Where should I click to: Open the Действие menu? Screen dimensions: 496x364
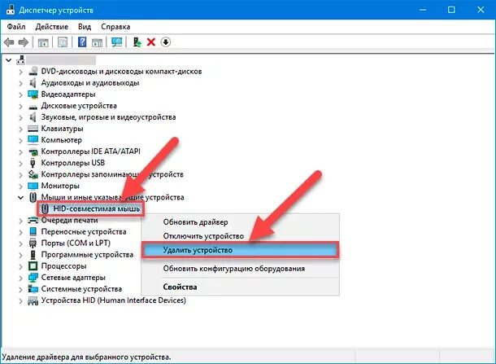pos(51,27)
